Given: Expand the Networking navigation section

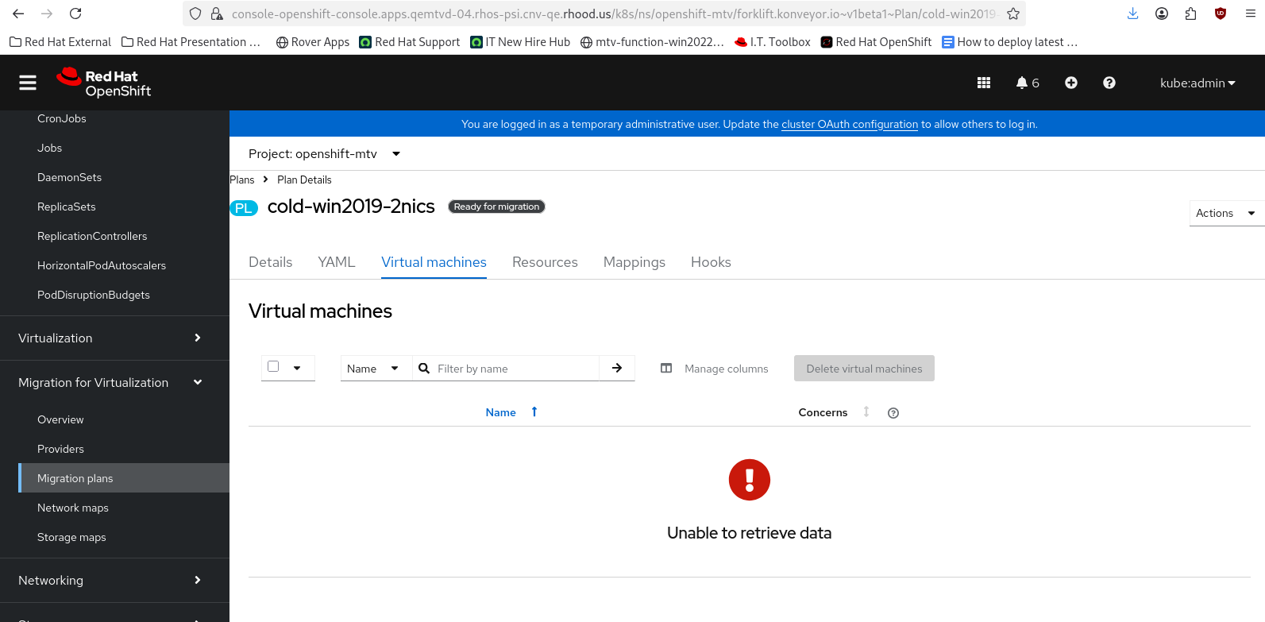Looking at the screenshot, I should (114, 580).
